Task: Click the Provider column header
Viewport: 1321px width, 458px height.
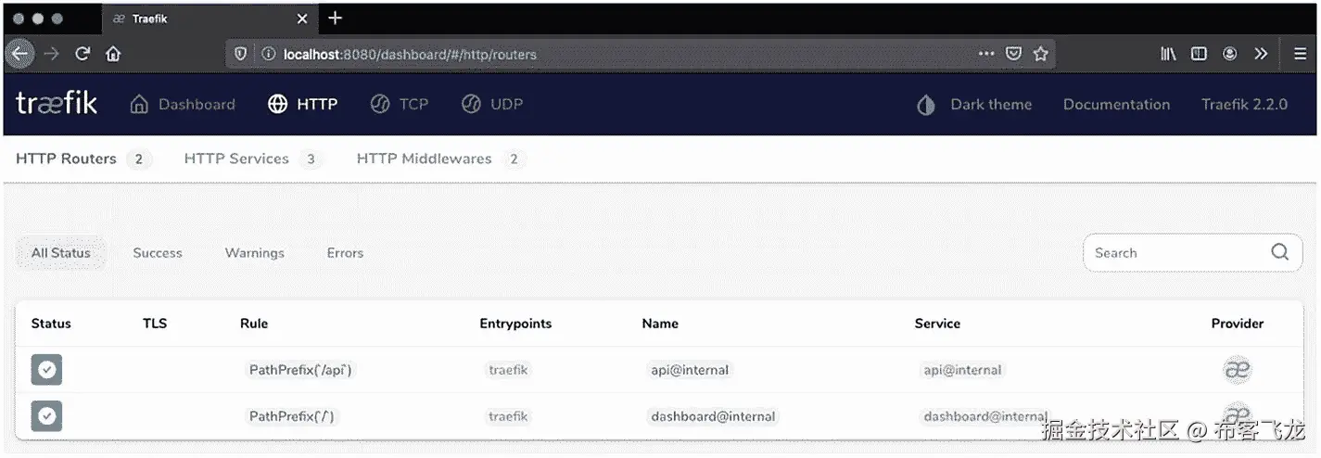Action: (x=1238, y=324)
